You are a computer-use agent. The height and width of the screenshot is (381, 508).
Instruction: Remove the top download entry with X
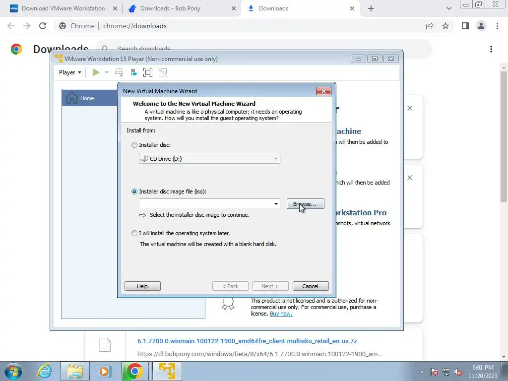[x=409, y=108]
